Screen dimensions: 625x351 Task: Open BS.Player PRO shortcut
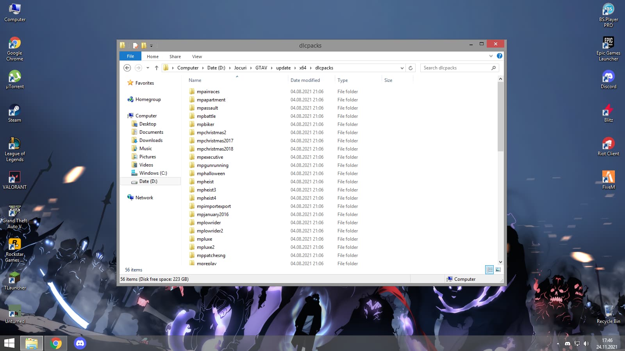click(608, 15)
